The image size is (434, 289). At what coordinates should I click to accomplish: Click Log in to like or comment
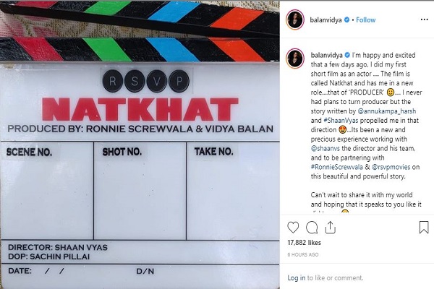296,277
